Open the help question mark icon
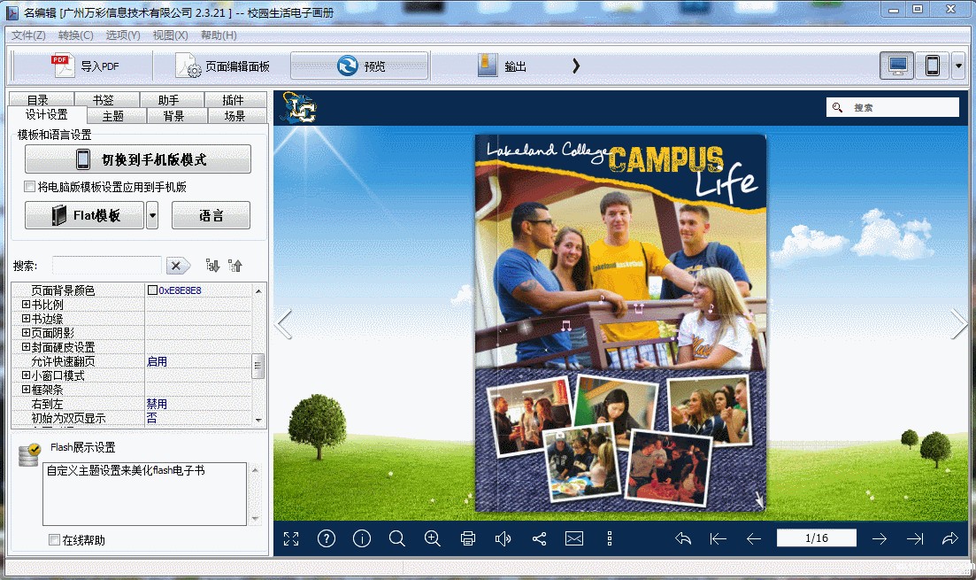 tap(327, 538)
